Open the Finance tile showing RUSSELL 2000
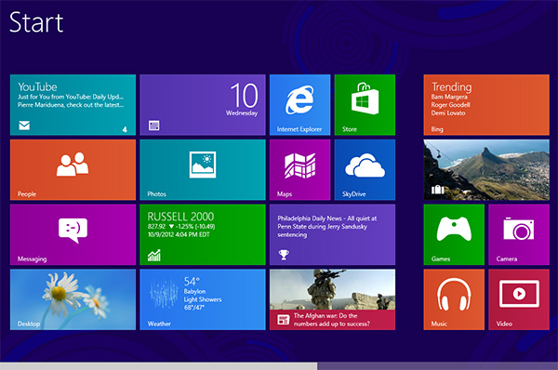Image resolution: width=558 pixels, height=370 pixels. 203,234
